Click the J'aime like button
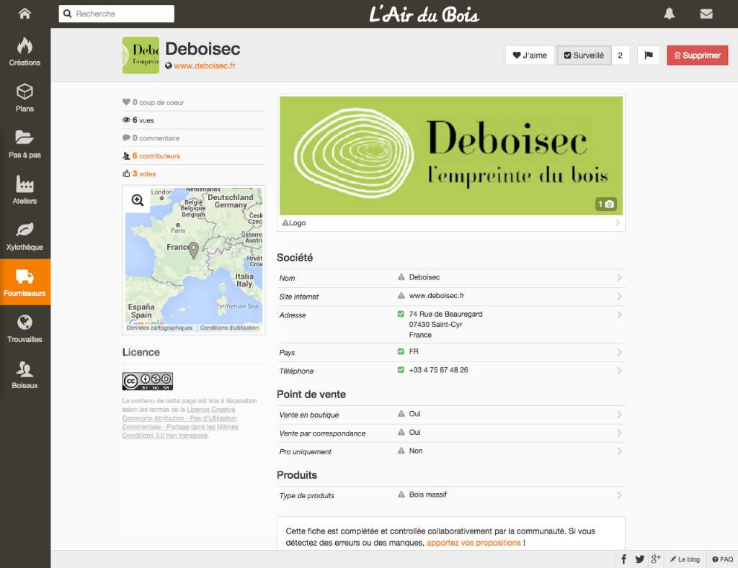 (x=530, y=55)
